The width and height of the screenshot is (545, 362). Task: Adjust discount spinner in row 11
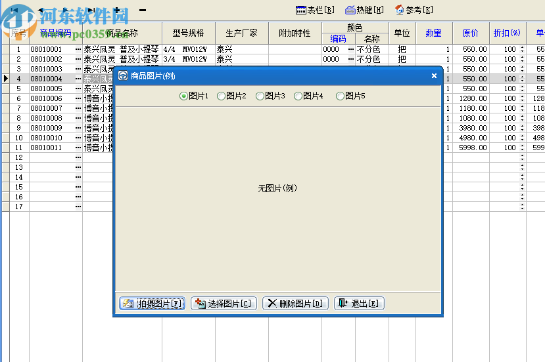pyautogui.click(x=522, y=148)
